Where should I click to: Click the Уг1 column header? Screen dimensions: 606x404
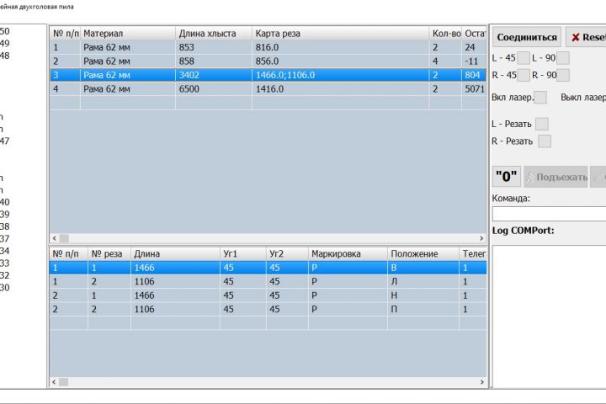[243, 253]
